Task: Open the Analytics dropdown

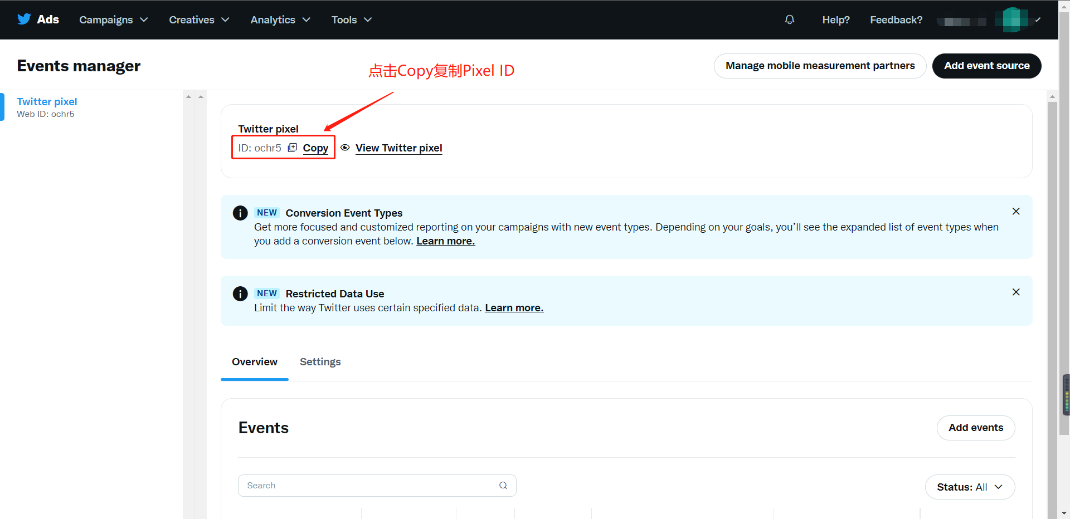Action: [x=280, y=19]
